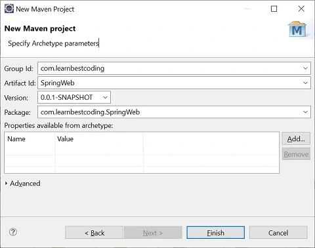This screenshot has width=315, height=248.
Task: Open the Artifact Id dropdown arrow
Action: pyautogui.click(x=305, y=83)
